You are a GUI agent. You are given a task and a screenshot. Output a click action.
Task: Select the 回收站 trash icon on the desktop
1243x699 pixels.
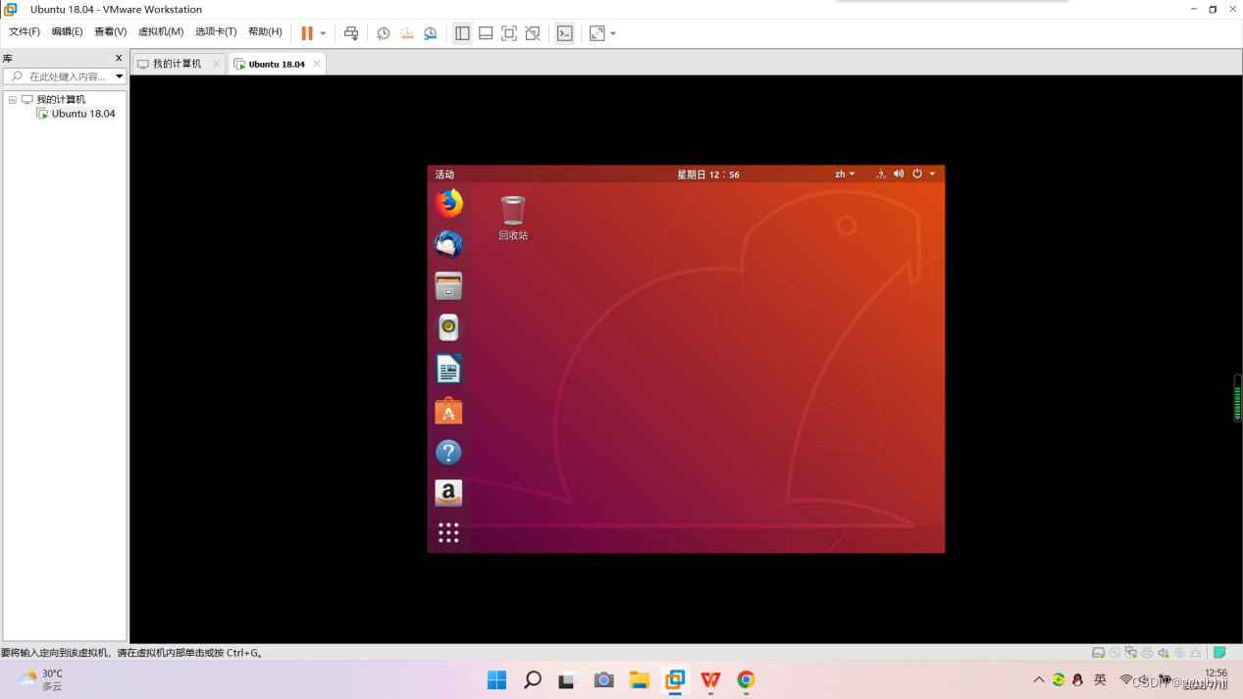(513, 218)
